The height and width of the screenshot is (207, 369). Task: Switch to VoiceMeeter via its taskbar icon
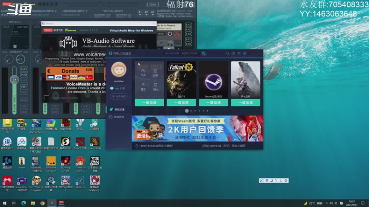[61, 203]
